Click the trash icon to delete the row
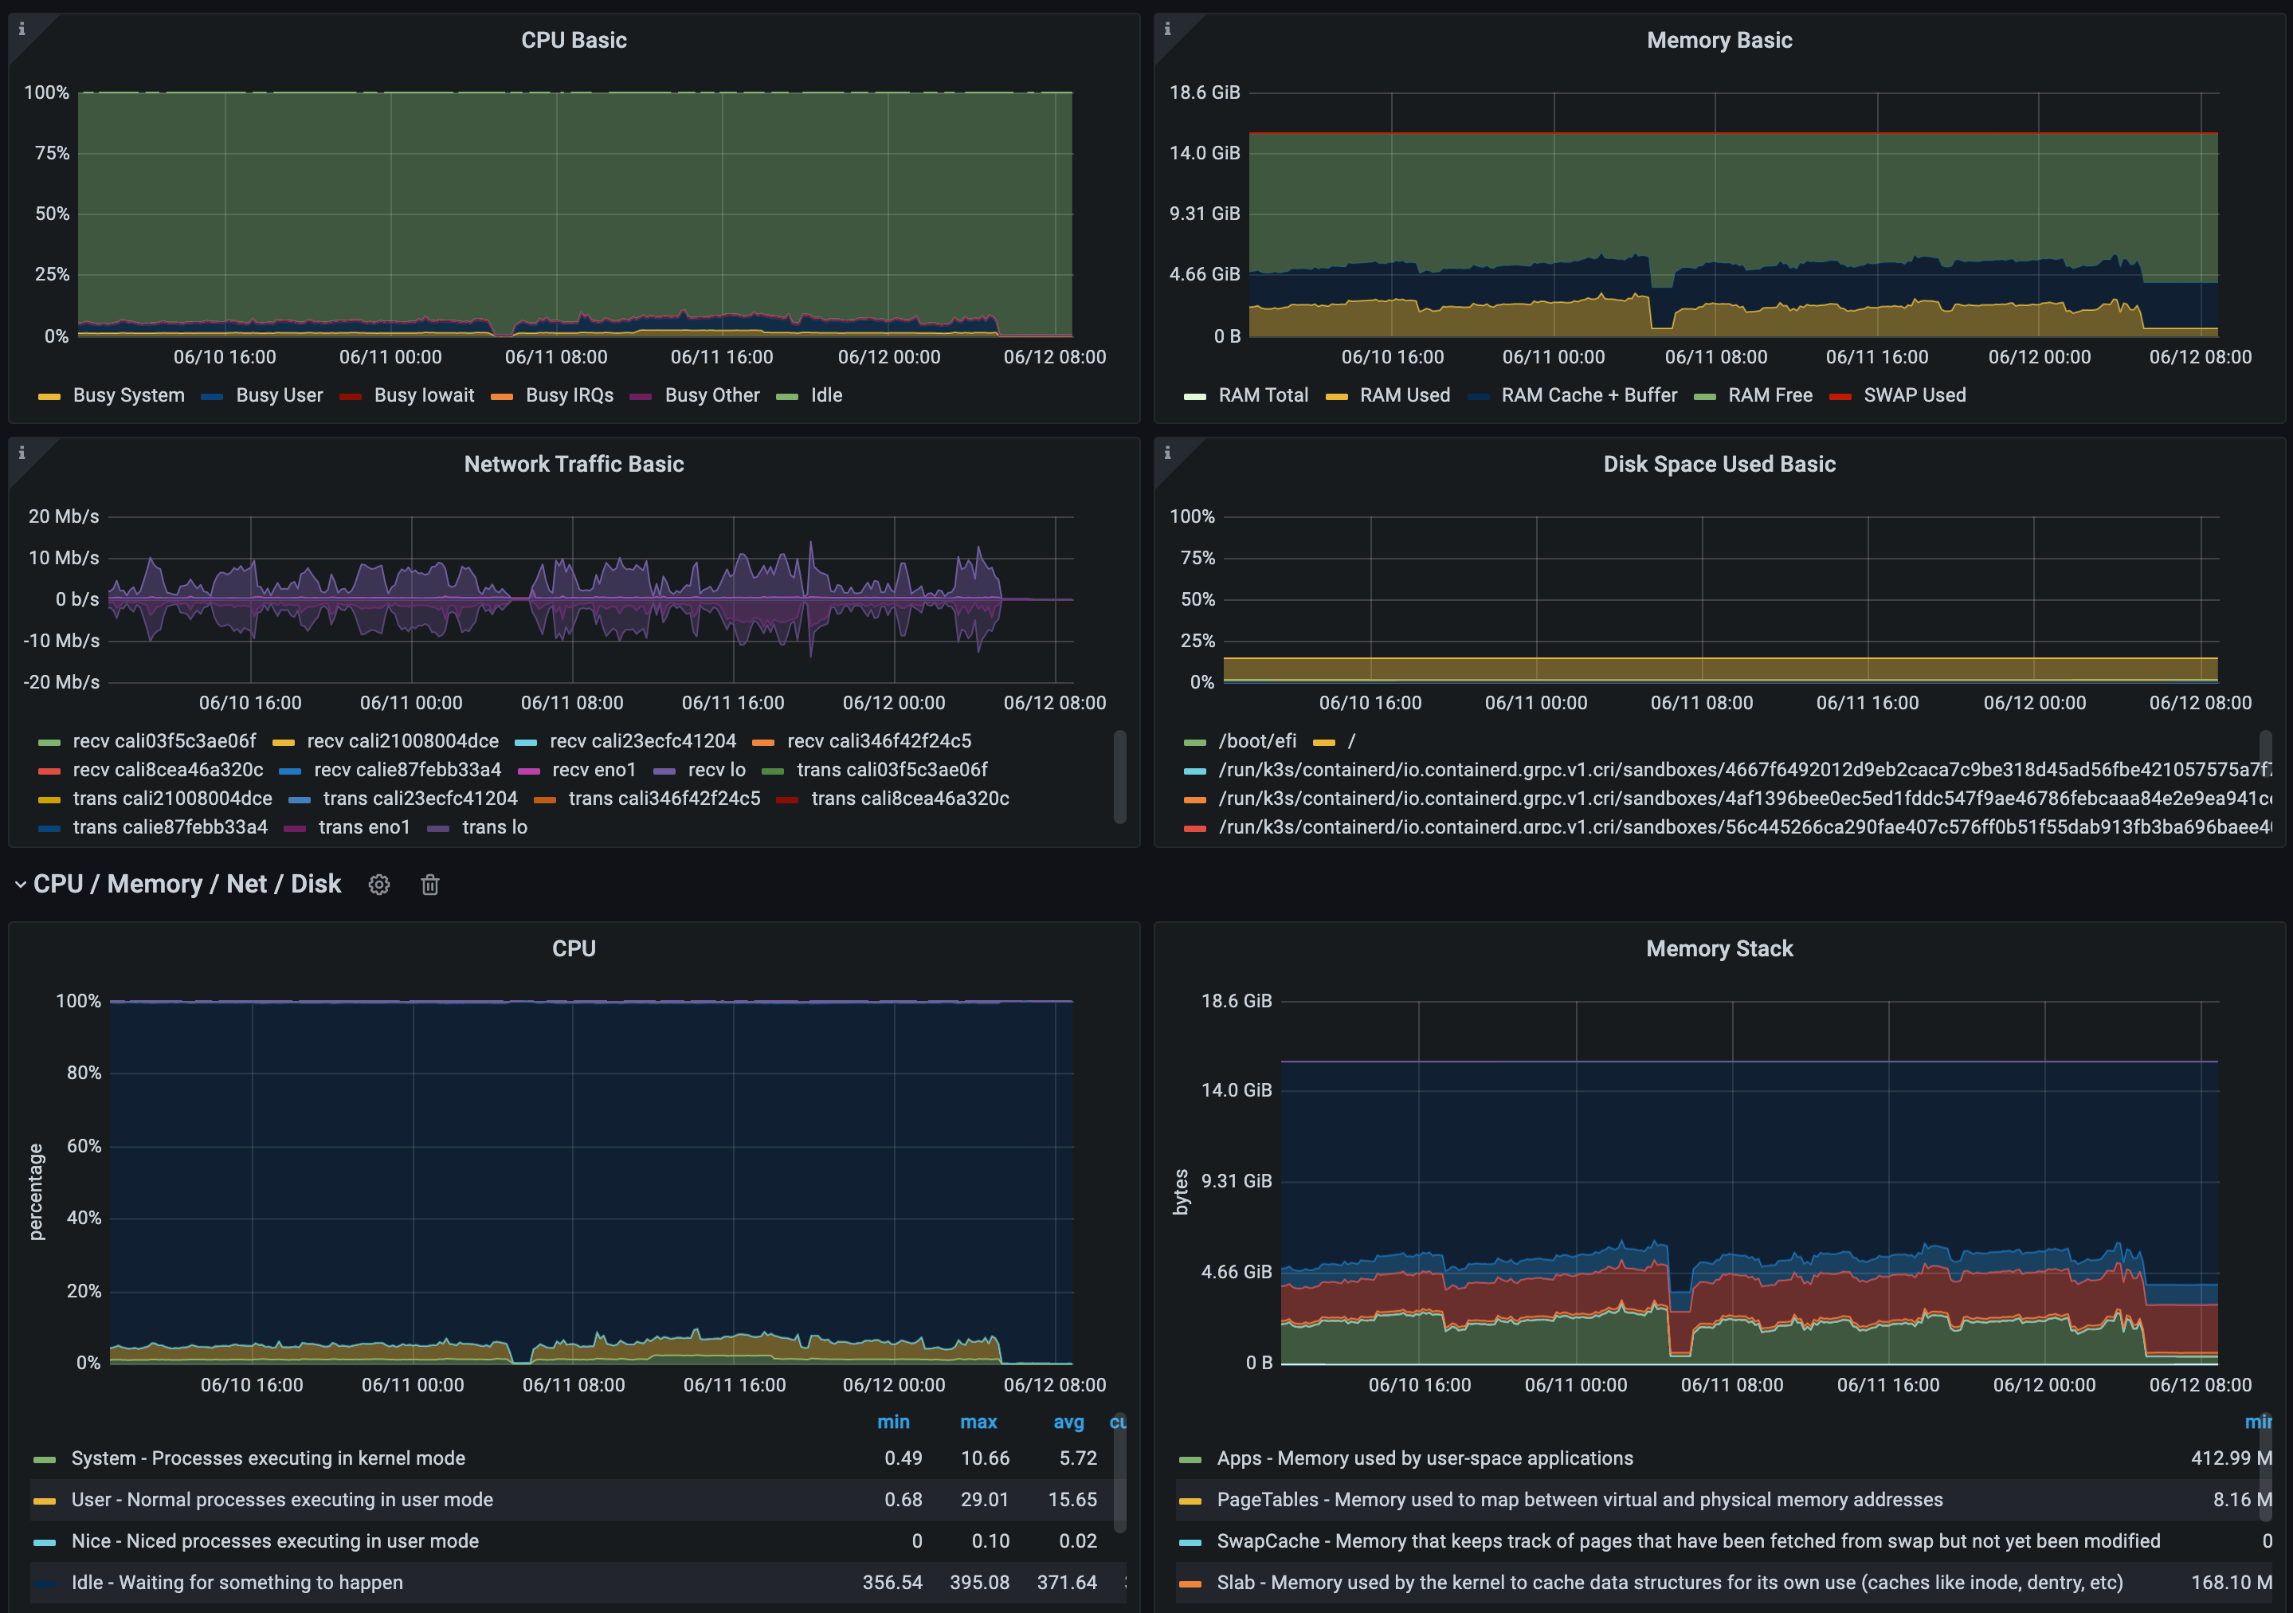2293x1613 pixels. click(x=429, y=885)
